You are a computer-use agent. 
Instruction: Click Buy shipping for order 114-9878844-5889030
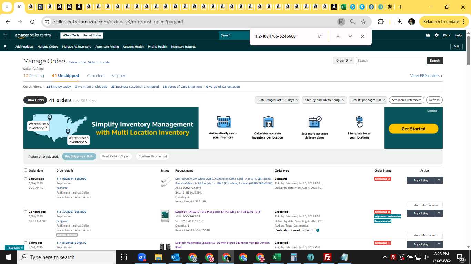[421, 180]
